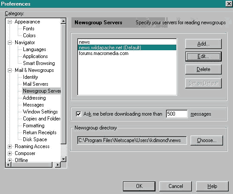The height and width of the screenshot is (194, 233).
Task: Expand the Roaming Access category
Action: pyautogui.click(x=10, y=146)
